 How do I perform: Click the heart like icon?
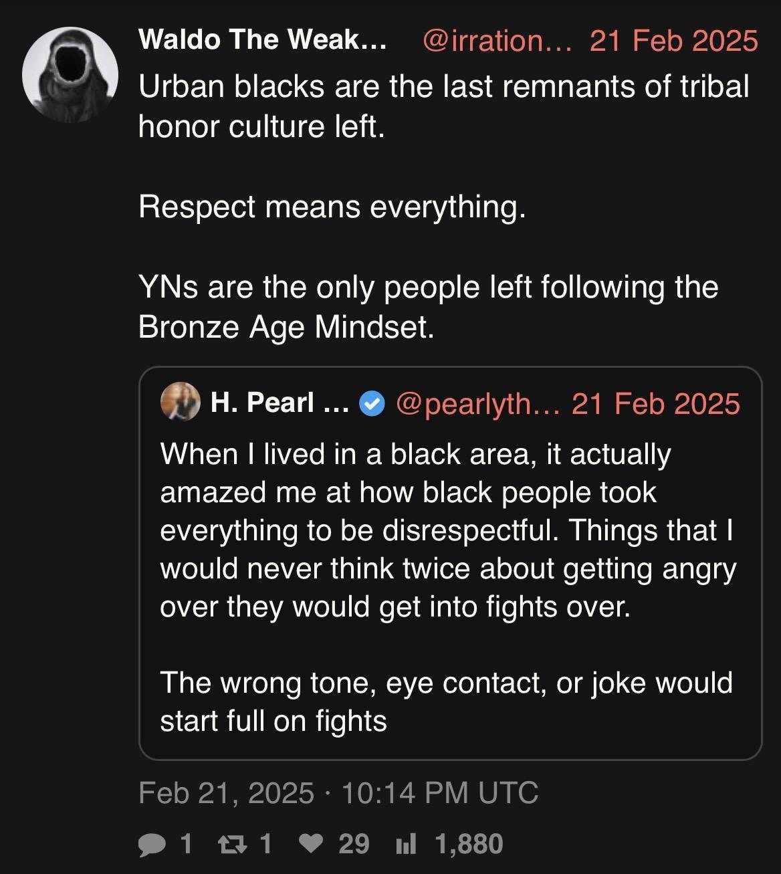(x=310, y=844)
